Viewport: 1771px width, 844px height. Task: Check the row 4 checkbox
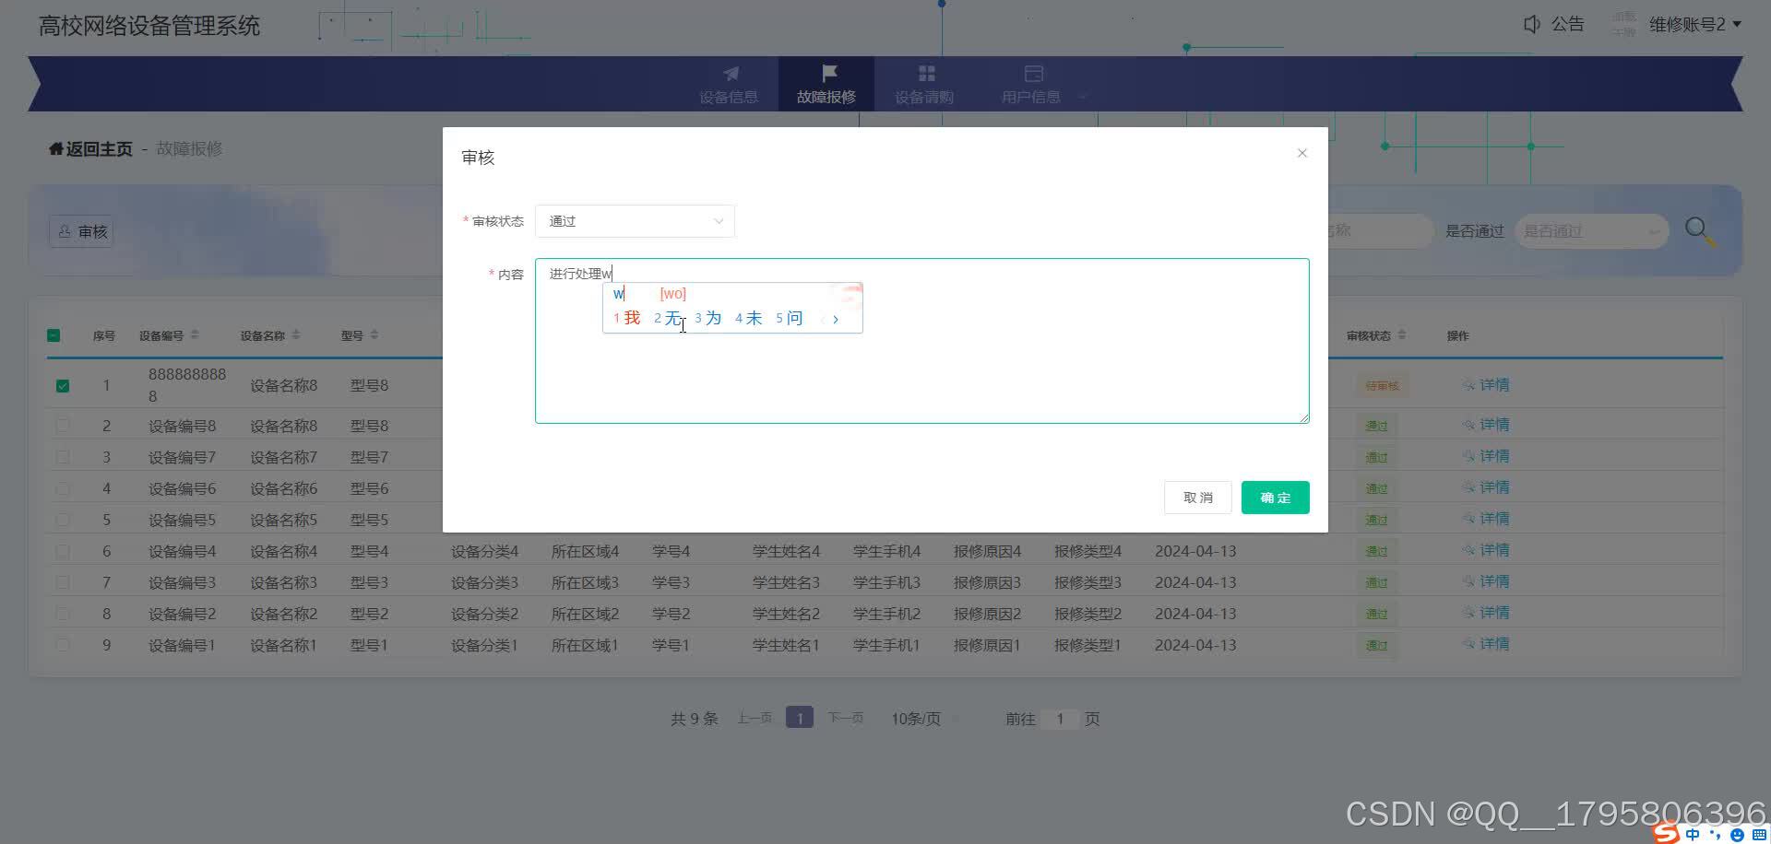tap(63, 488)
